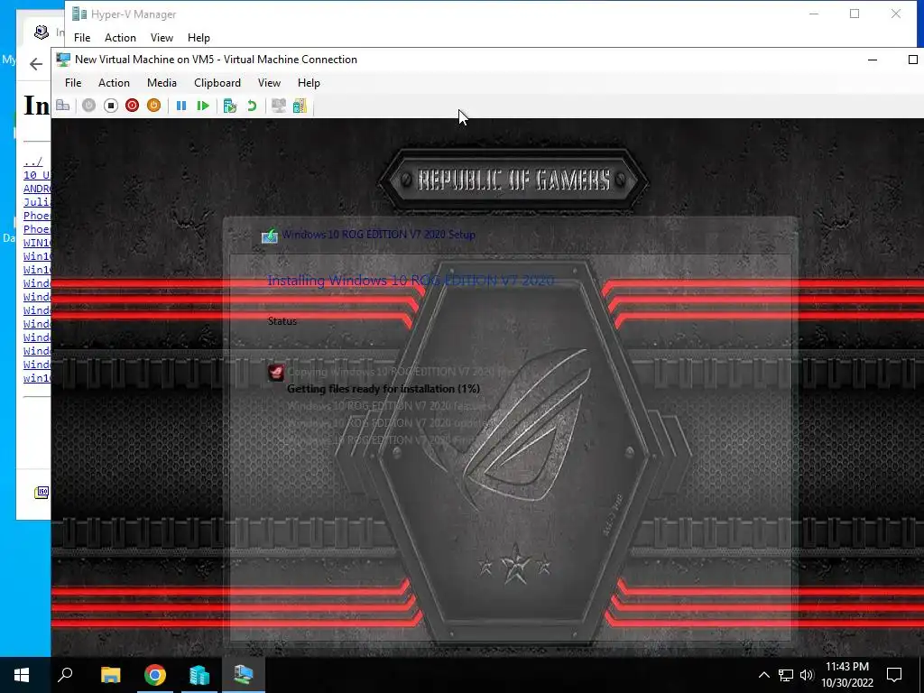Maximize the Virtual Machine Connection window
This screenshot has height=693, width=924.
coord(913,60)
